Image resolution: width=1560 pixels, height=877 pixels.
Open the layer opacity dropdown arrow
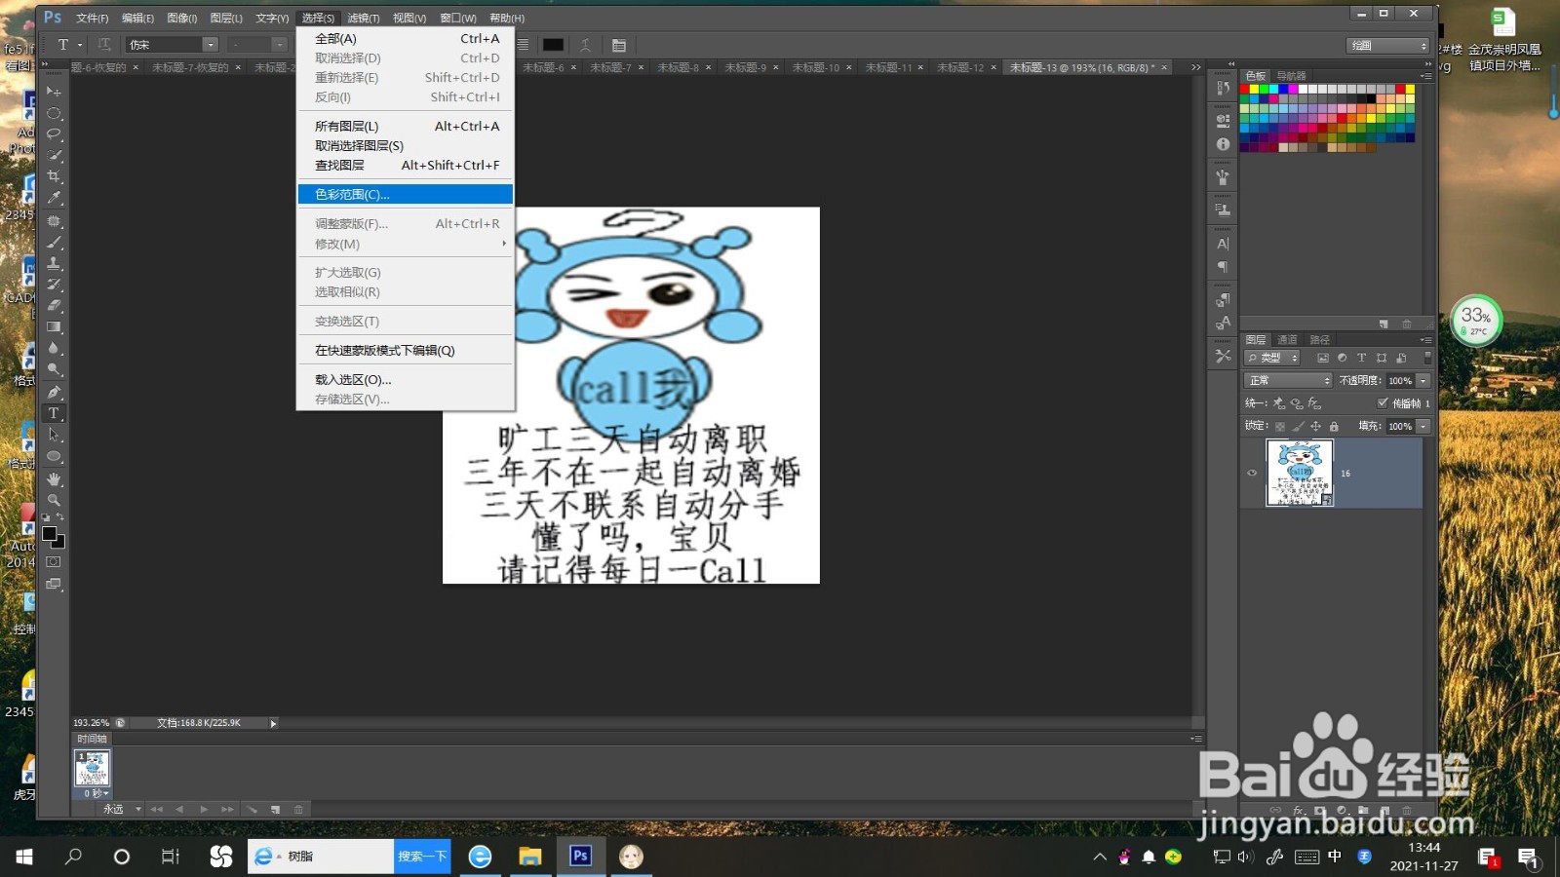(x=1423, y=380)
